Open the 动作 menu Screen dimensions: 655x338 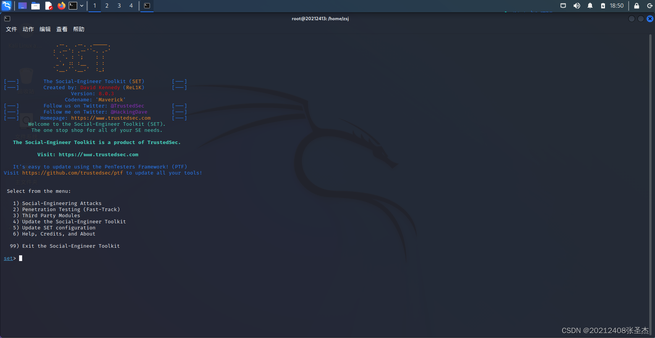28,29
